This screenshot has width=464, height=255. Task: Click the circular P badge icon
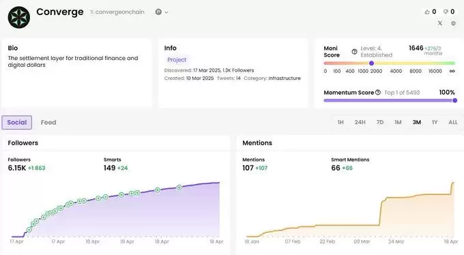158,12
